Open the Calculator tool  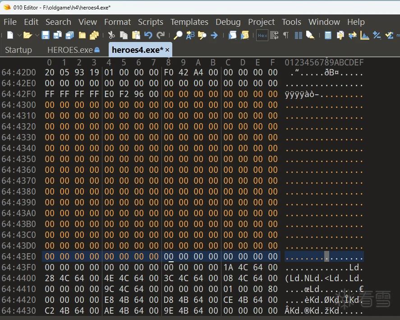[328, 35]
